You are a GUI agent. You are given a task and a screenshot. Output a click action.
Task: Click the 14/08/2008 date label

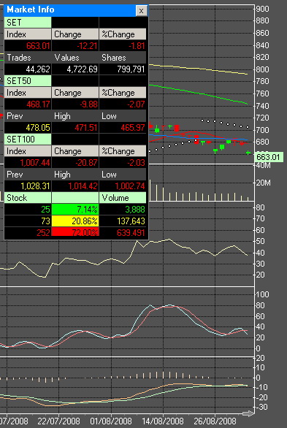tap(163, 421)
